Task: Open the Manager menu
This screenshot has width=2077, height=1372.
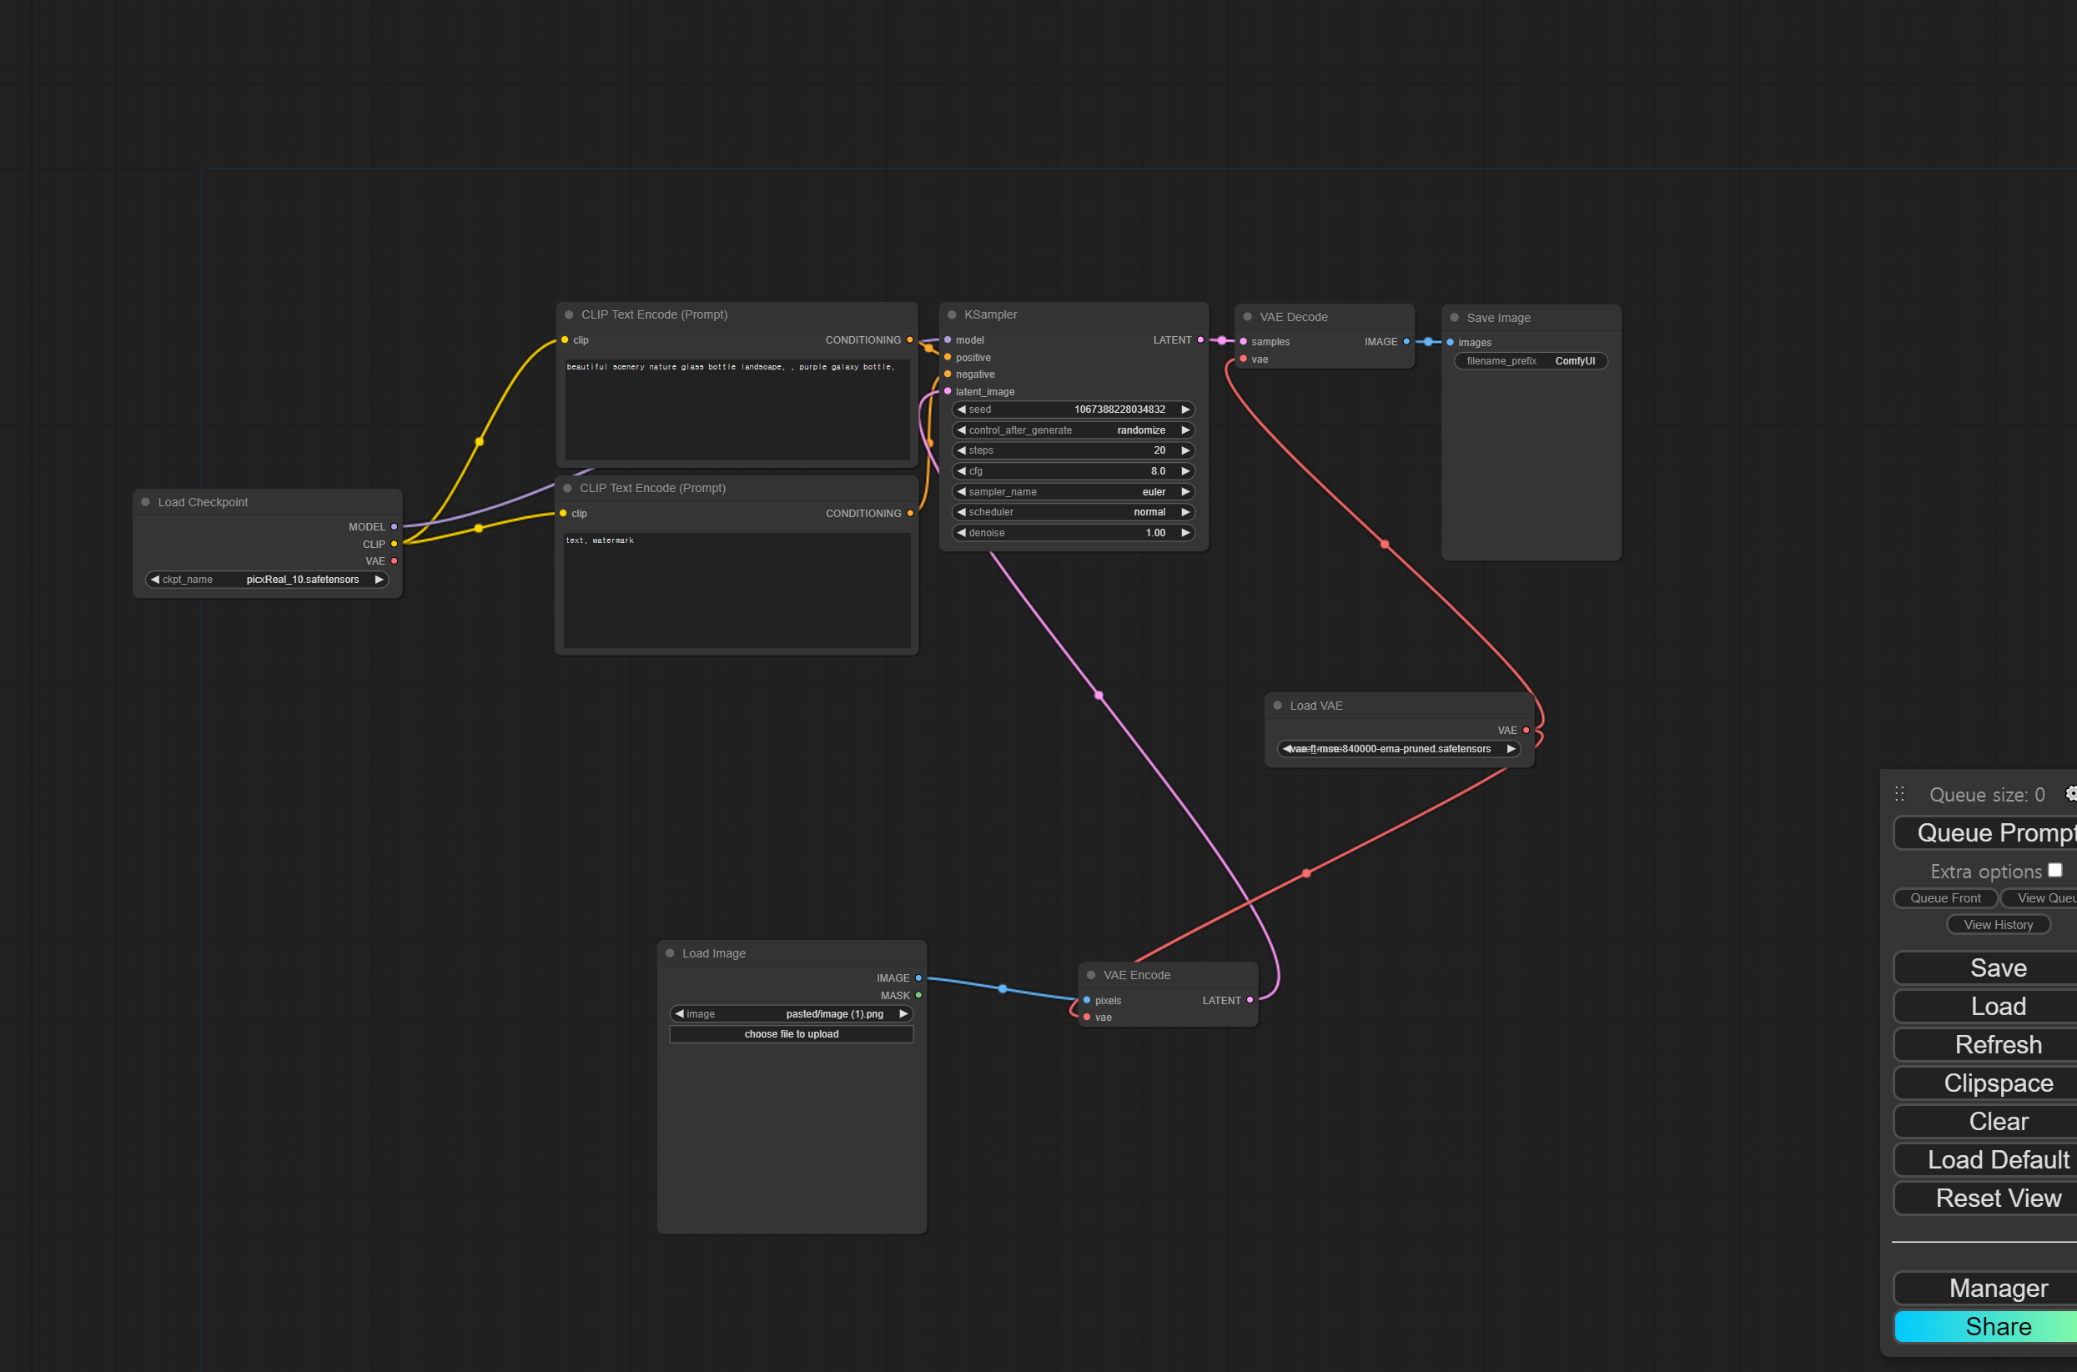Action: point(1998,1288)
